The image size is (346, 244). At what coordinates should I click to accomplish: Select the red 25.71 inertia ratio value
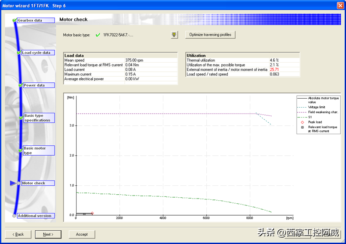[274, 69]
